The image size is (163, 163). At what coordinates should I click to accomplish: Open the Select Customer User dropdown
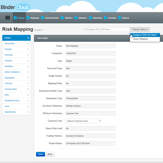83,121
